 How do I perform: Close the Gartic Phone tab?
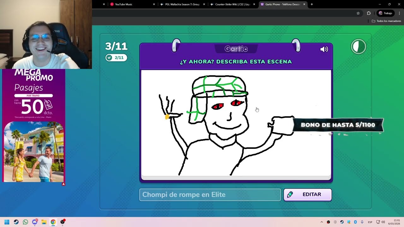tap(304, 4)
